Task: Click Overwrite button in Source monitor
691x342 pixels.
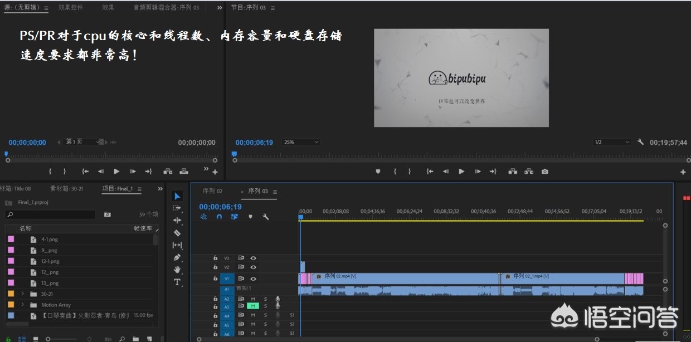Action: click(183, 172)
